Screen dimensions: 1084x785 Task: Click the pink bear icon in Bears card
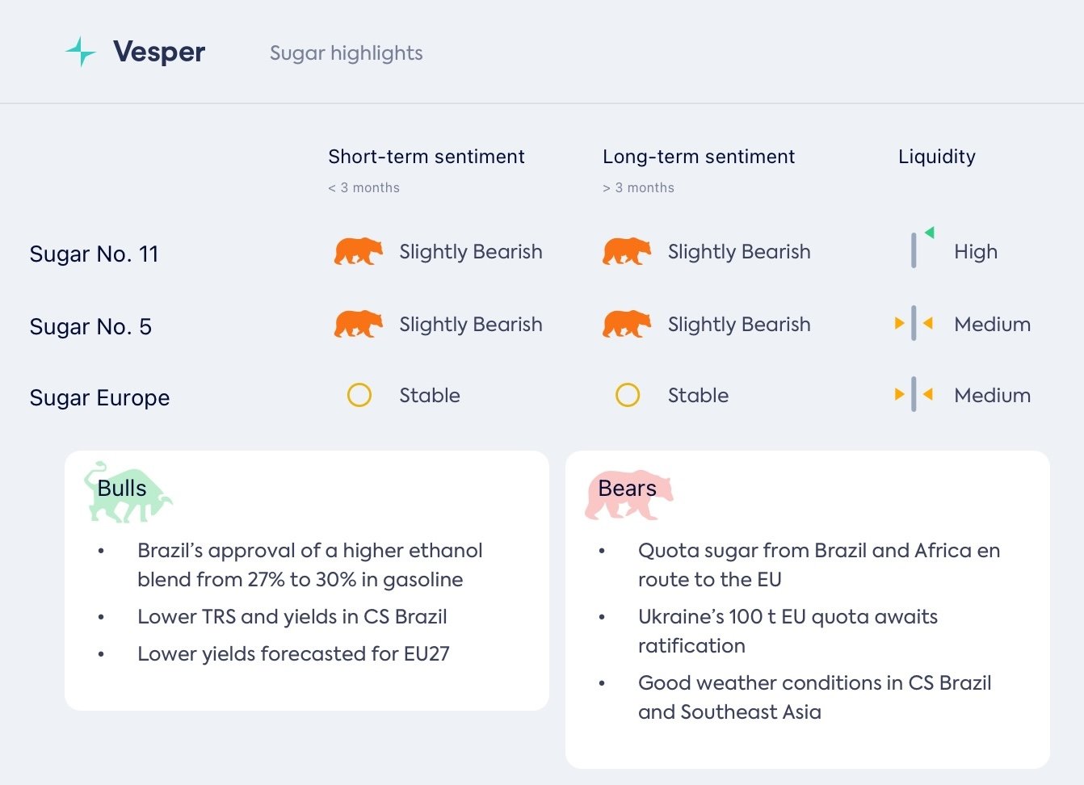pos(628,493)
